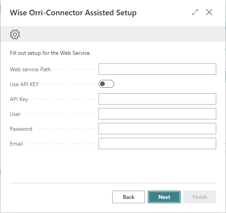Click the Fill out setup instruction text
226x213 pixels.
(50, 53)
